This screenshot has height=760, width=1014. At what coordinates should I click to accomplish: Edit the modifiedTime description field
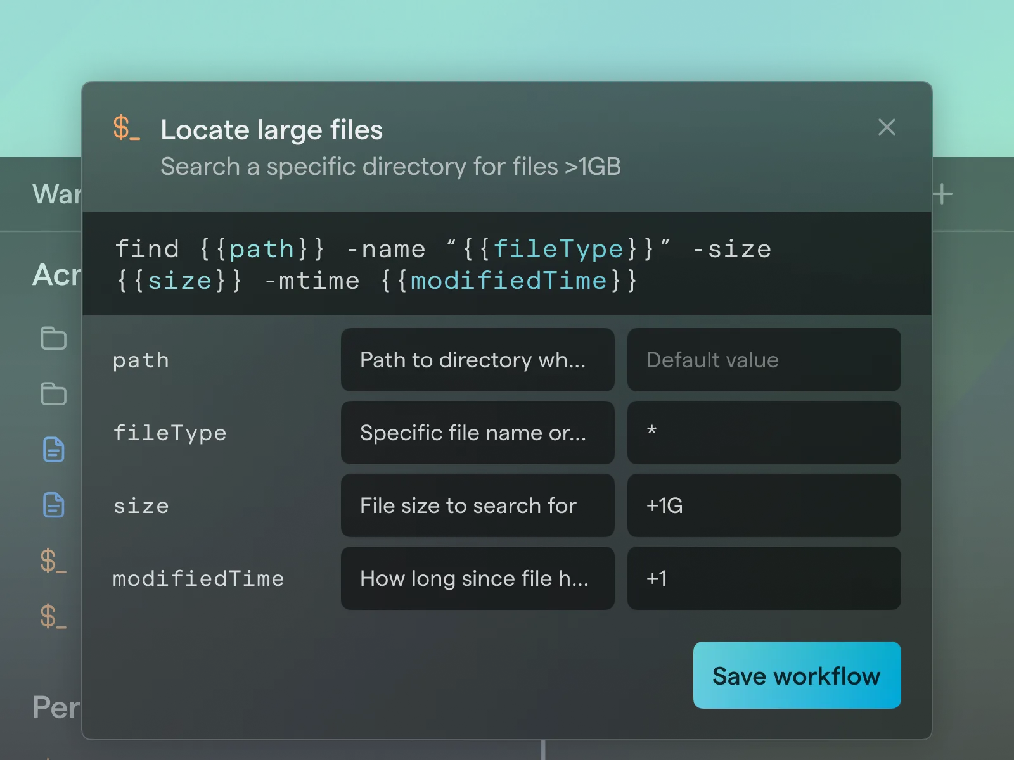click(477, 578)
